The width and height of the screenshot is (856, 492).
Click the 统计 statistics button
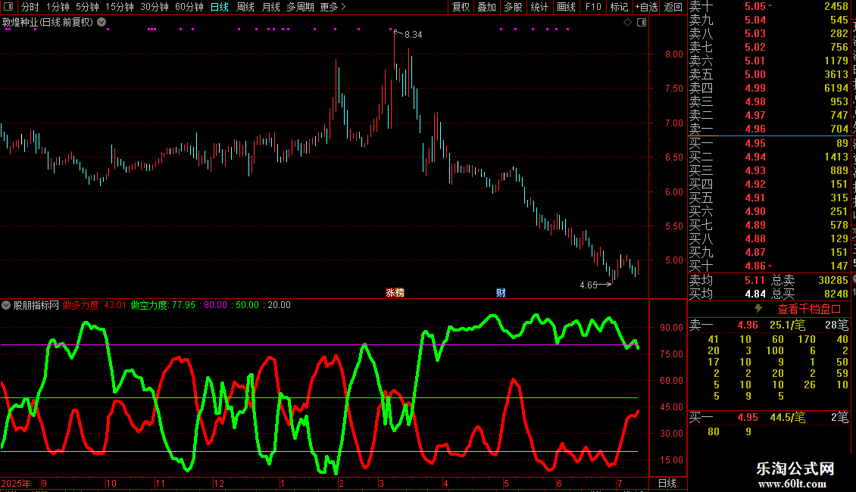pyautogui.click(x=539, y=7)
